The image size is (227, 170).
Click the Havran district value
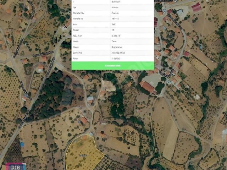115,7
